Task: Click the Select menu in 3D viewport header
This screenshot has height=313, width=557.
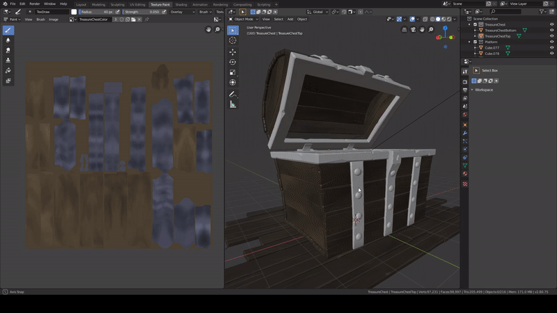Action: pos(278,19)
